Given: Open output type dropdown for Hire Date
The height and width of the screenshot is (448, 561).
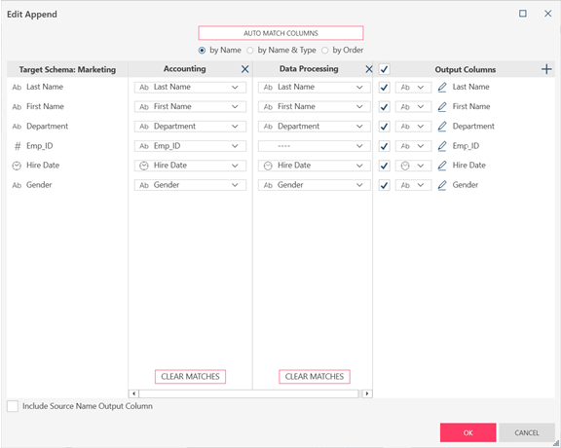Looking at the screenshot, I should pyautogui.click(x=413, y=166).
